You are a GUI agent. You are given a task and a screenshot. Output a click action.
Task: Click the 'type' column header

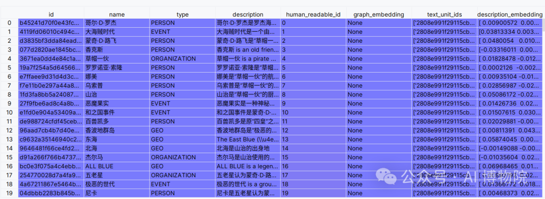[183, 15]
